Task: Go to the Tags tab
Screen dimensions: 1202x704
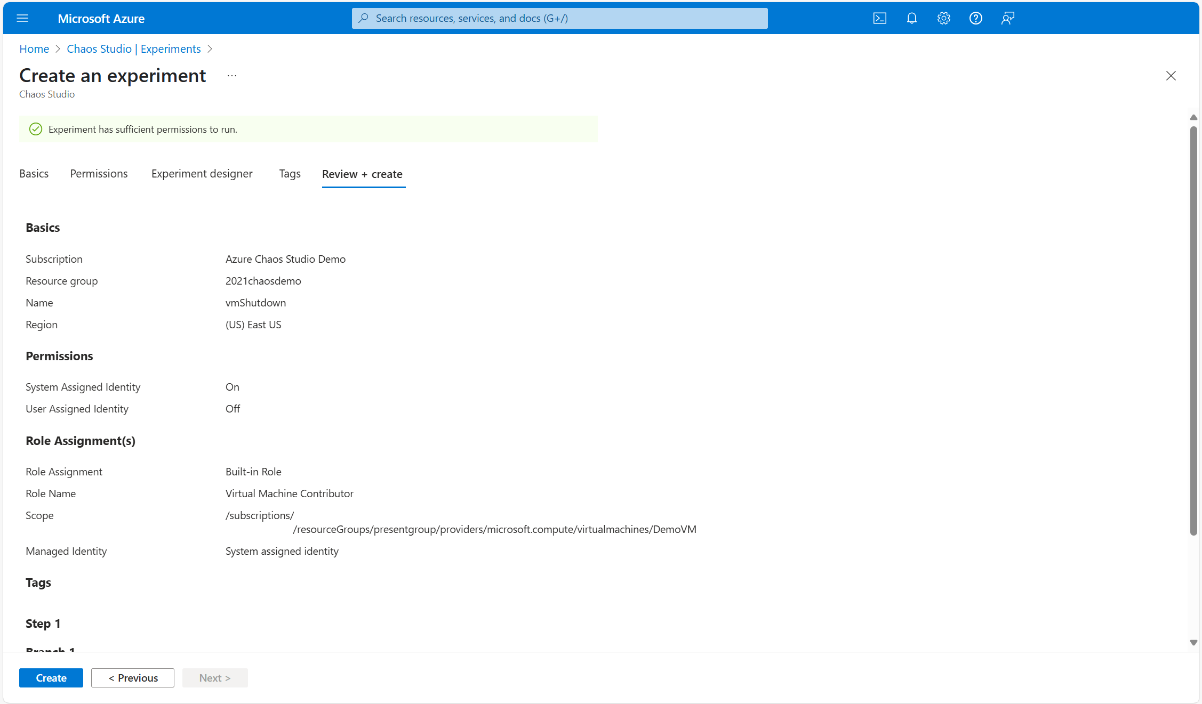Action: [x=290, y=174]
